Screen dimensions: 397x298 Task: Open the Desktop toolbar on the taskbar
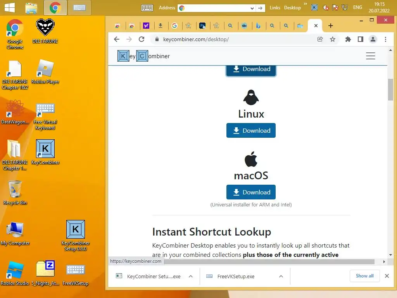pyautogui.click(x=292, y=8)
